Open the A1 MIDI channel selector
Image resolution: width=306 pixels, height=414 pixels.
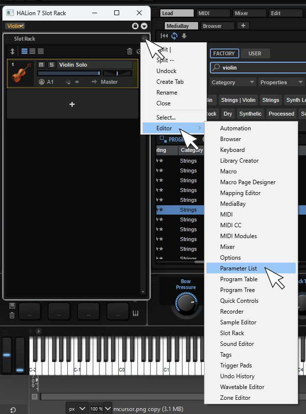point(50,82)
